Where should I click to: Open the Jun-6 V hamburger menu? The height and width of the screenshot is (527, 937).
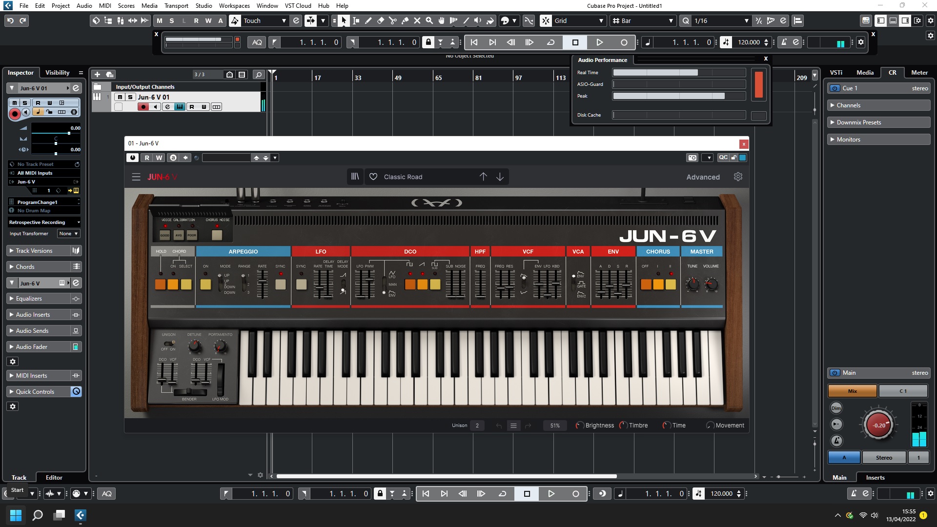coord(136,177)
